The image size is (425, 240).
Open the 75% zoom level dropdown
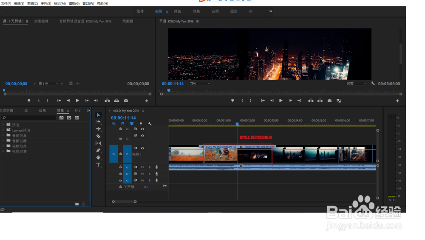200,84
